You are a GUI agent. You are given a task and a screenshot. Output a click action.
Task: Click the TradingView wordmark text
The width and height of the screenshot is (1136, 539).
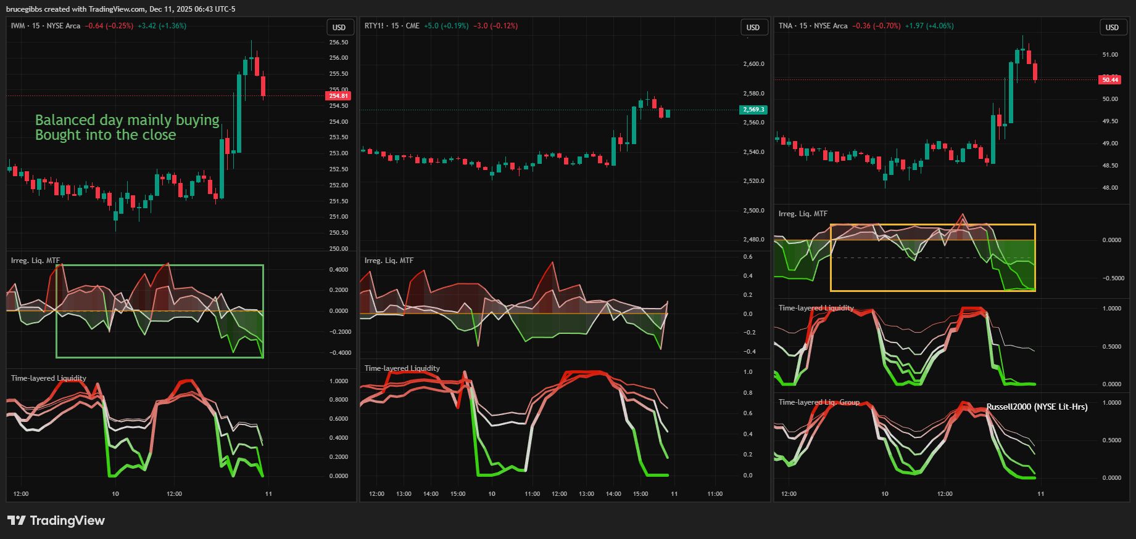67,521
